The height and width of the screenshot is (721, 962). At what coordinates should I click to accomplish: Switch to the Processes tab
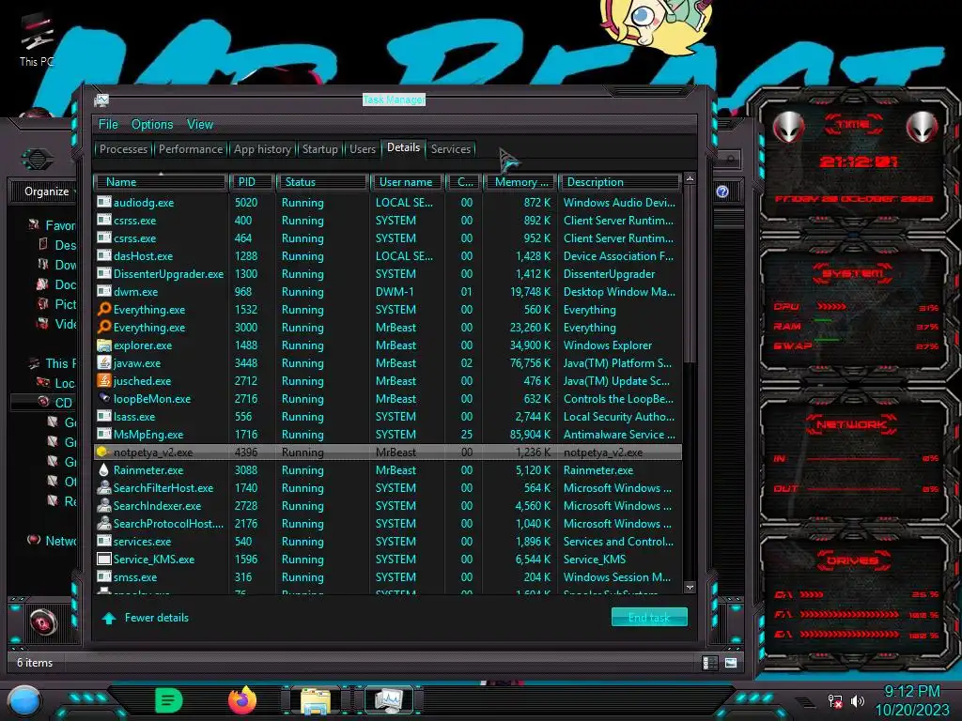coord(123,149)
